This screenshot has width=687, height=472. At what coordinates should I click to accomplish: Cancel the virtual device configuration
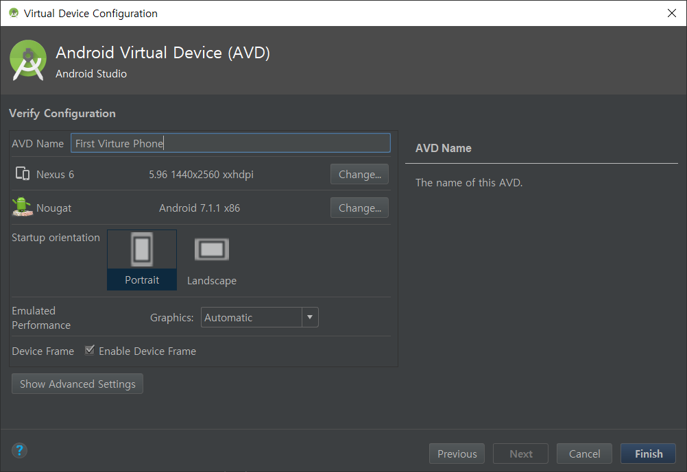[x=584, y=454]
